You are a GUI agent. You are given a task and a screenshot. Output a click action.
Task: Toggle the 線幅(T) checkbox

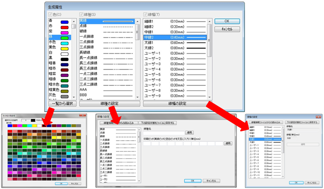point(146,15)
